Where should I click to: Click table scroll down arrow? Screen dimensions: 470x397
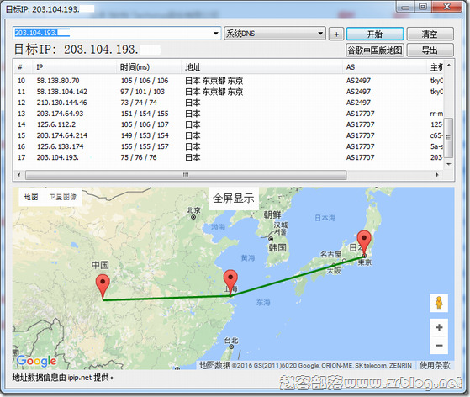[448, 164]
